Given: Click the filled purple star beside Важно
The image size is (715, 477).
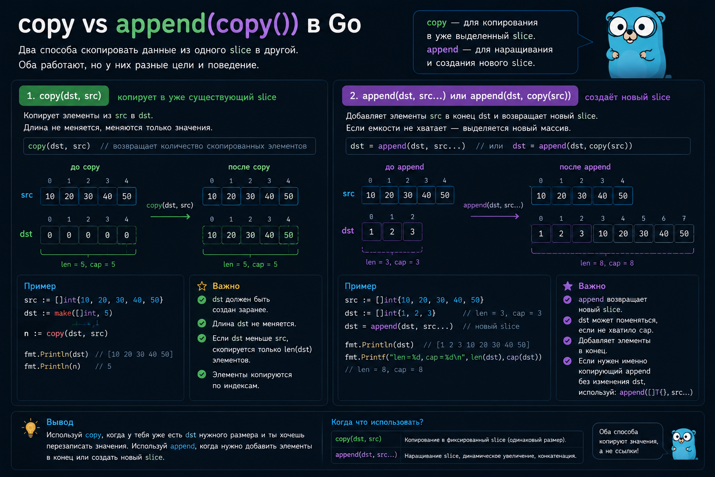Looking at the screenshot, I should point(567,286).
